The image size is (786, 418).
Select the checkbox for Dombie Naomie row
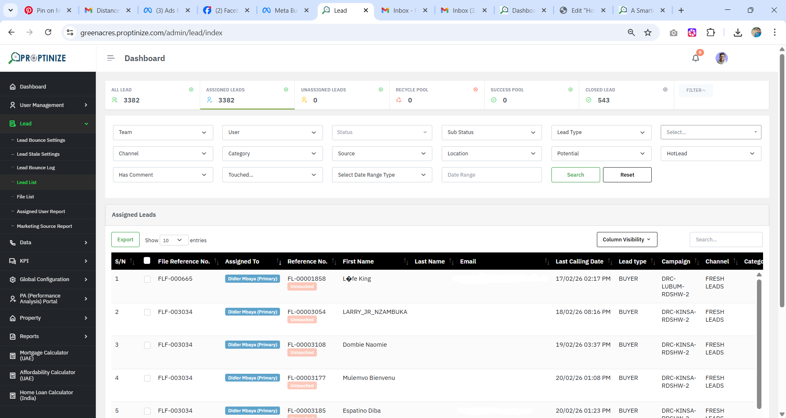(x=147, y=345)
